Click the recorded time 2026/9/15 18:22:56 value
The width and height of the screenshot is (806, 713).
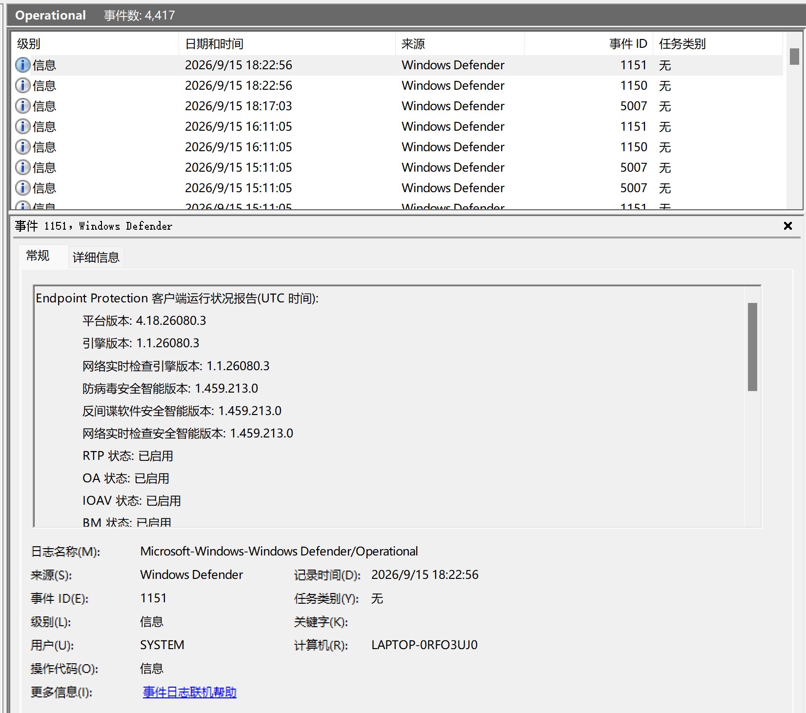[x=424, y=574]
